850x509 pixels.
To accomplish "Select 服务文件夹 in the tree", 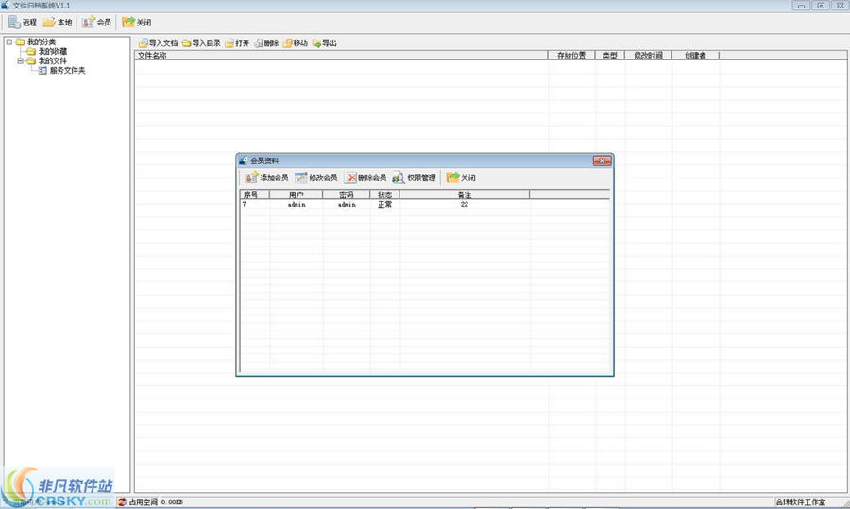I will click(67, 71).
